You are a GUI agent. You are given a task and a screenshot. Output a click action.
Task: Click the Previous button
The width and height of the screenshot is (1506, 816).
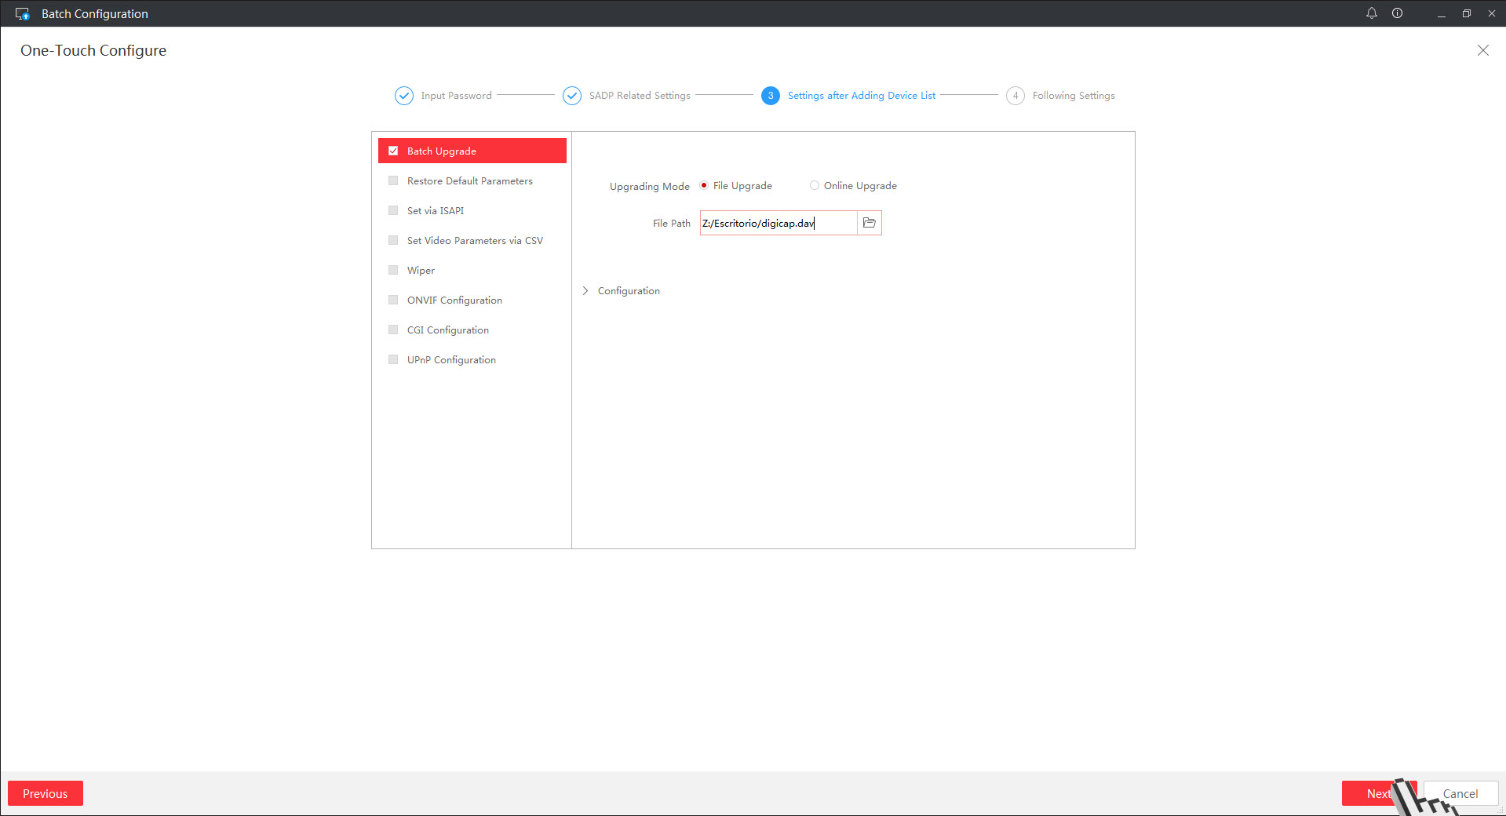click(x=46, y=793)
